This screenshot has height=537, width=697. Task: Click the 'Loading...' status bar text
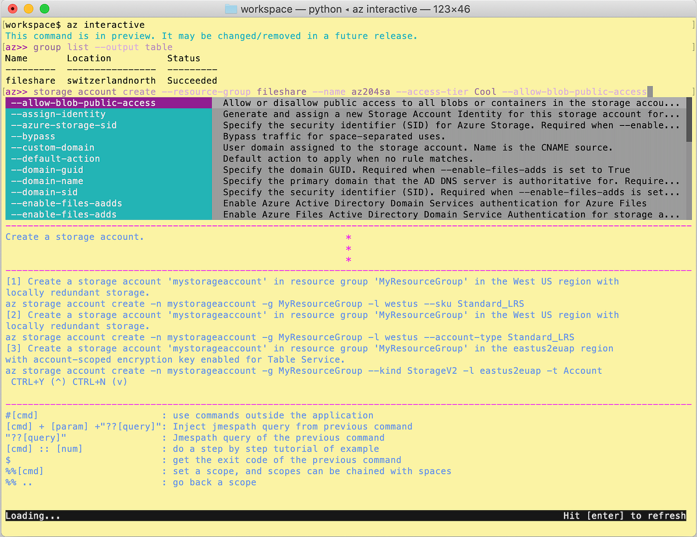click(33, 516)
